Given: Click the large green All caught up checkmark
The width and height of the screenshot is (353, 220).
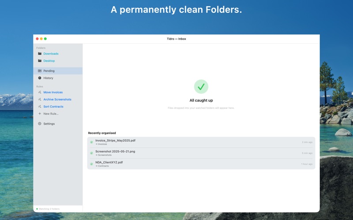Looking at the screenshot, I should tap(201, 86).
